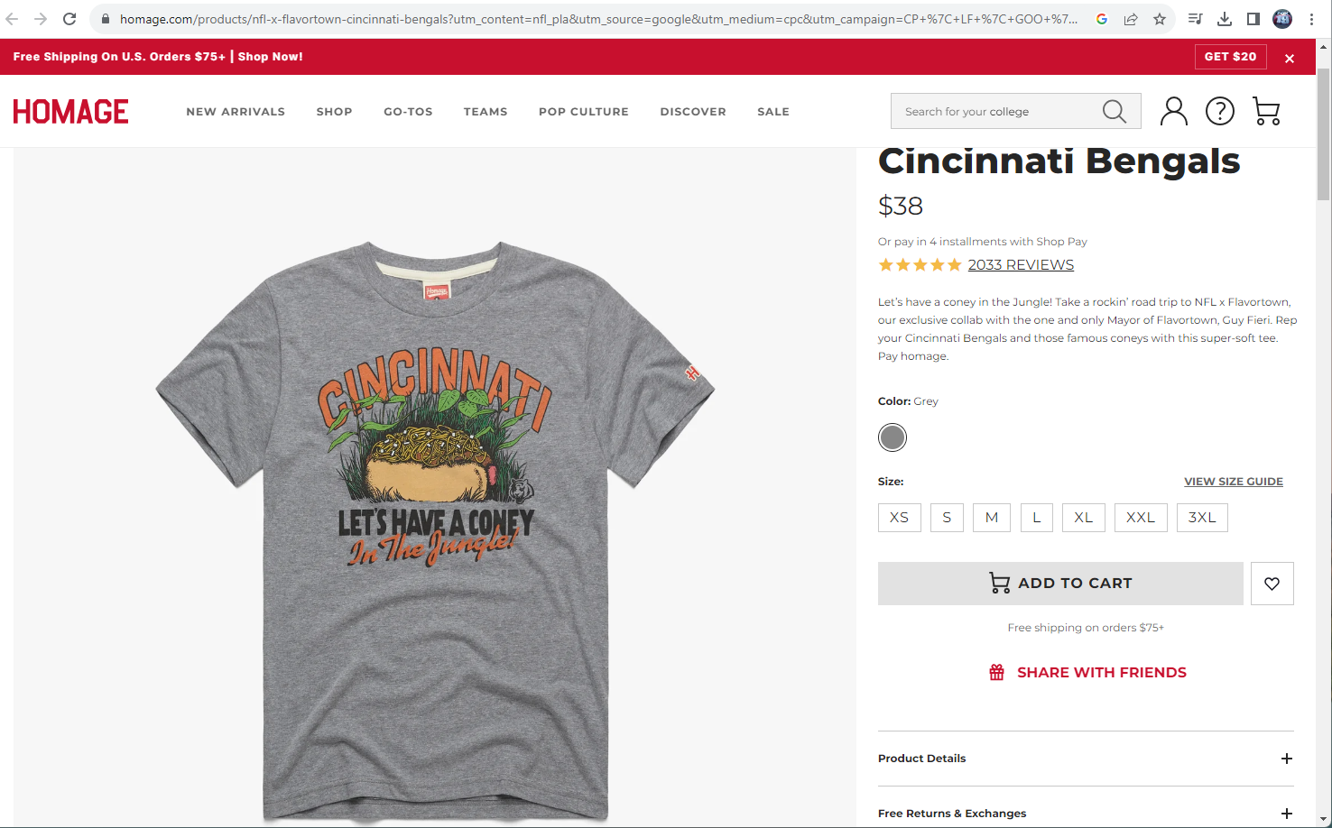Click the magnifying glass search icon
The width and height of the screenshot is (1332, 828).
coord(1115,111)
